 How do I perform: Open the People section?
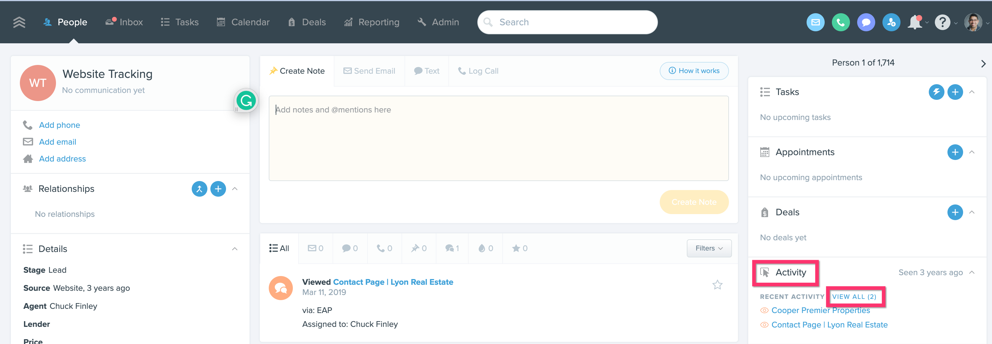pos(65,22)
